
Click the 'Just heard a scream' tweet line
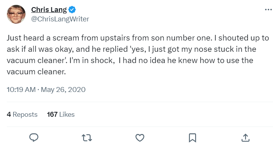(138, 38)
